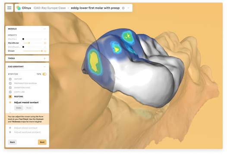Click the Import step checkmark
This screenshot has width=227, height=155.
click(10, 79)
